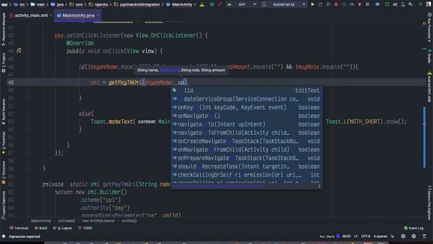Select EditText suggestion ending in 'iId'

click(x=246, y=90)
